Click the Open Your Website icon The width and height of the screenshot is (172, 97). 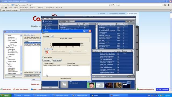[14, 89]
